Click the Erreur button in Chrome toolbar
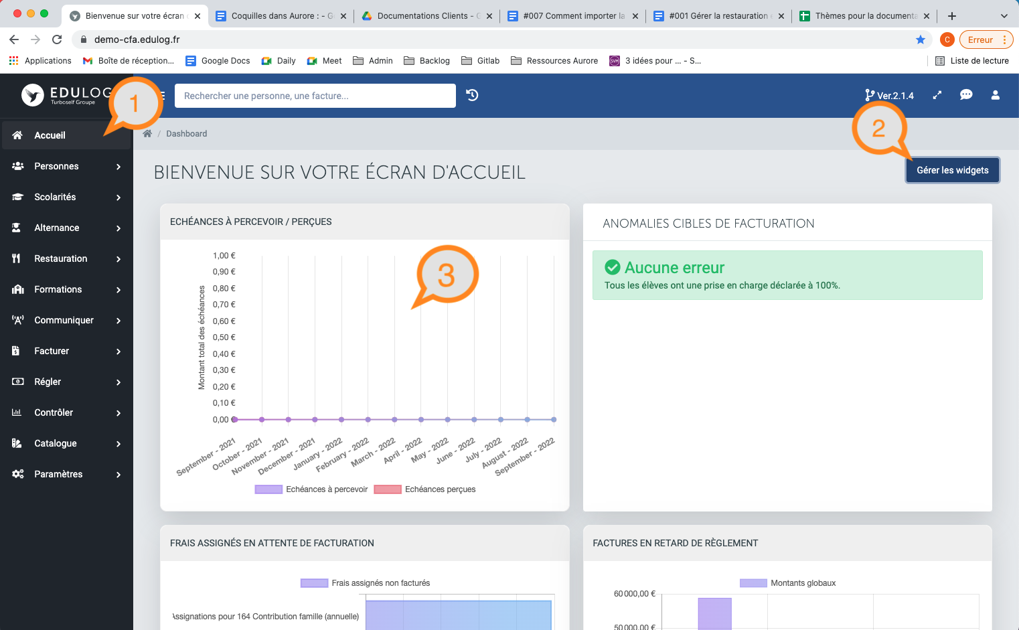Image resolution: width=1019 pixels, height=630 pixels. [x=986, y=40]
